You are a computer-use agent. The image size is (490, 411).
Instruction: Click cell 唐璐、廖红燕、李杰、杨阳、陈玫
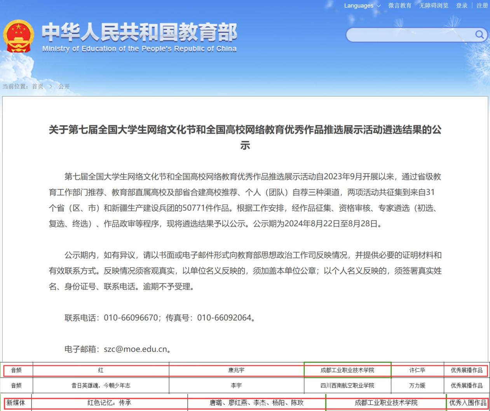[256, 403]
